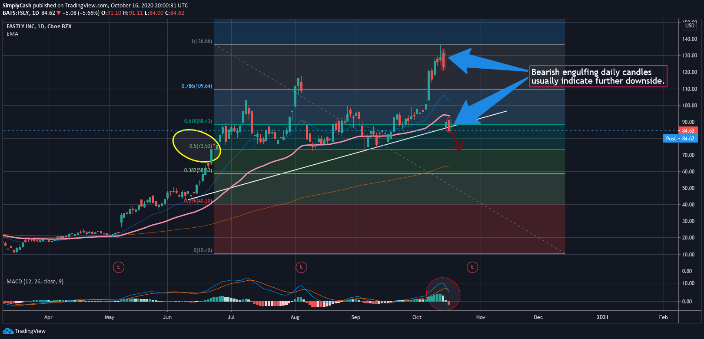The image size is (704, 339).
Task: Click the 40.00 price axis label
Action: 688,205
